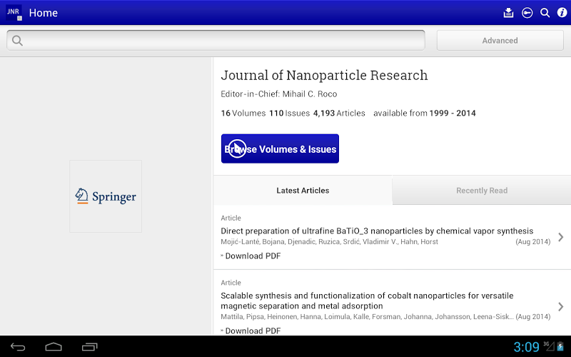Expand BaTiO_3 article with chevron arrow
The image size is (571, 357).
561,237
